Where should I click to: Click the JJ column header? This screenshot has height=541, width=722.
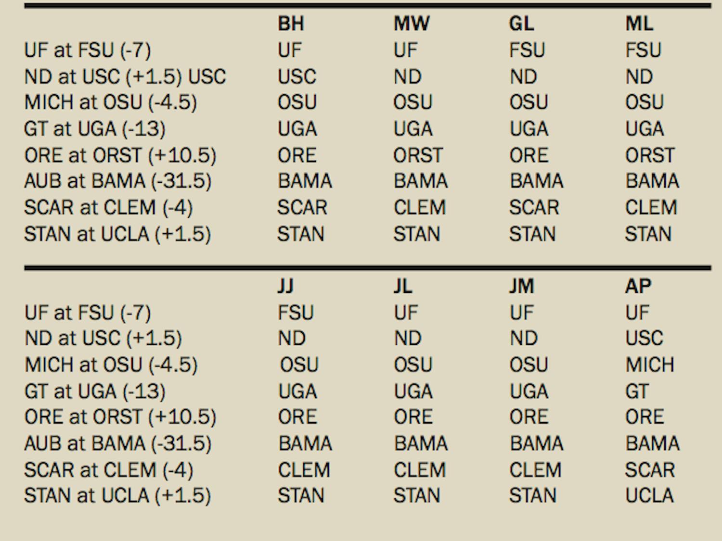285,286
